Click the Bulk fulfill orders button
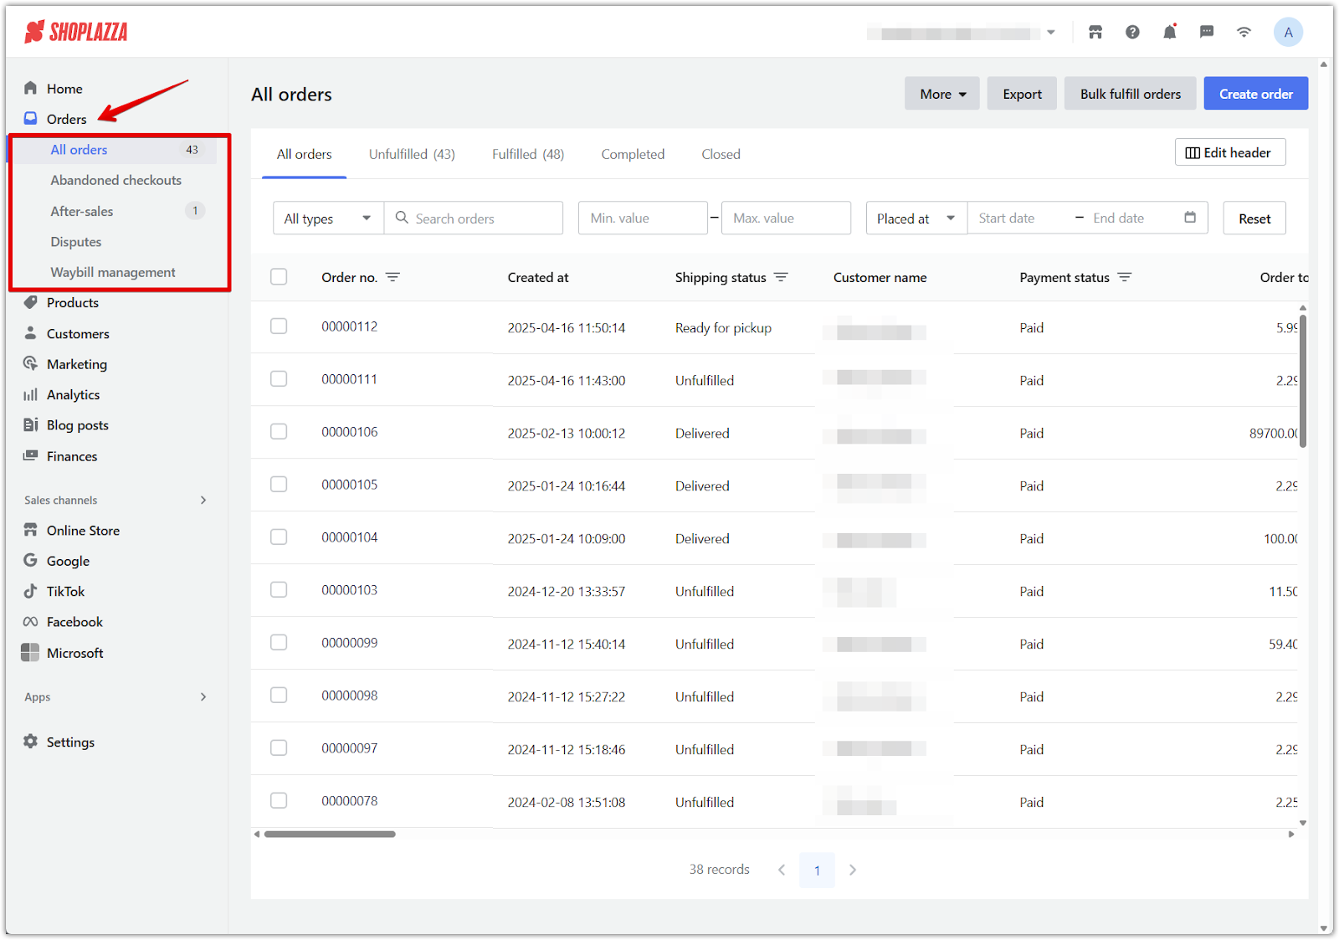The width and height of the screenshot is (1339, 940). coord(1130,94)
